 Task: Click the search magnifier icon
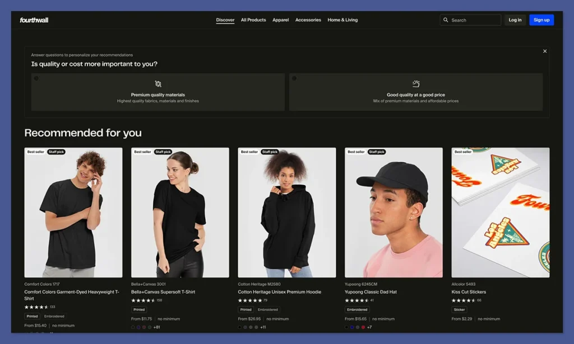[446, 20]
